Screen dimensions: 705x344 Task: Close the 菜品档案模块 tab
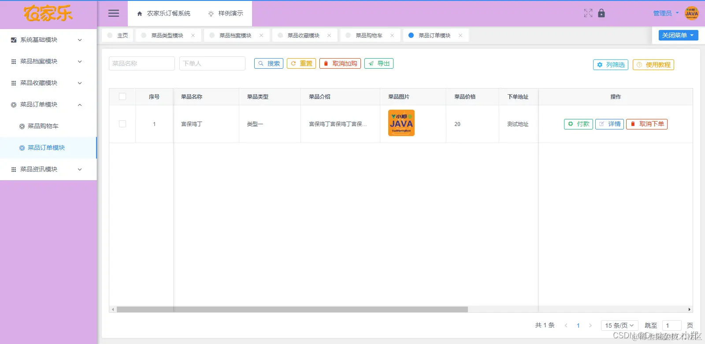tap(261, 35)
